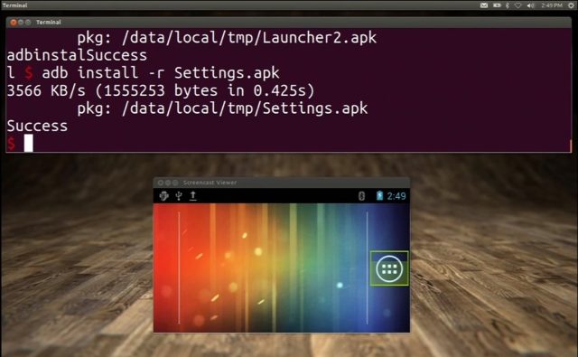Tap the upload arrow notification icon
This screenshot has width=578, height=357.
pyautogui.click(x=192, y=195)
